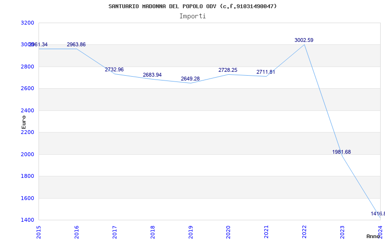385x241 pixels.
Task: Select the 2020 year axis label
Action: [228, 232]
